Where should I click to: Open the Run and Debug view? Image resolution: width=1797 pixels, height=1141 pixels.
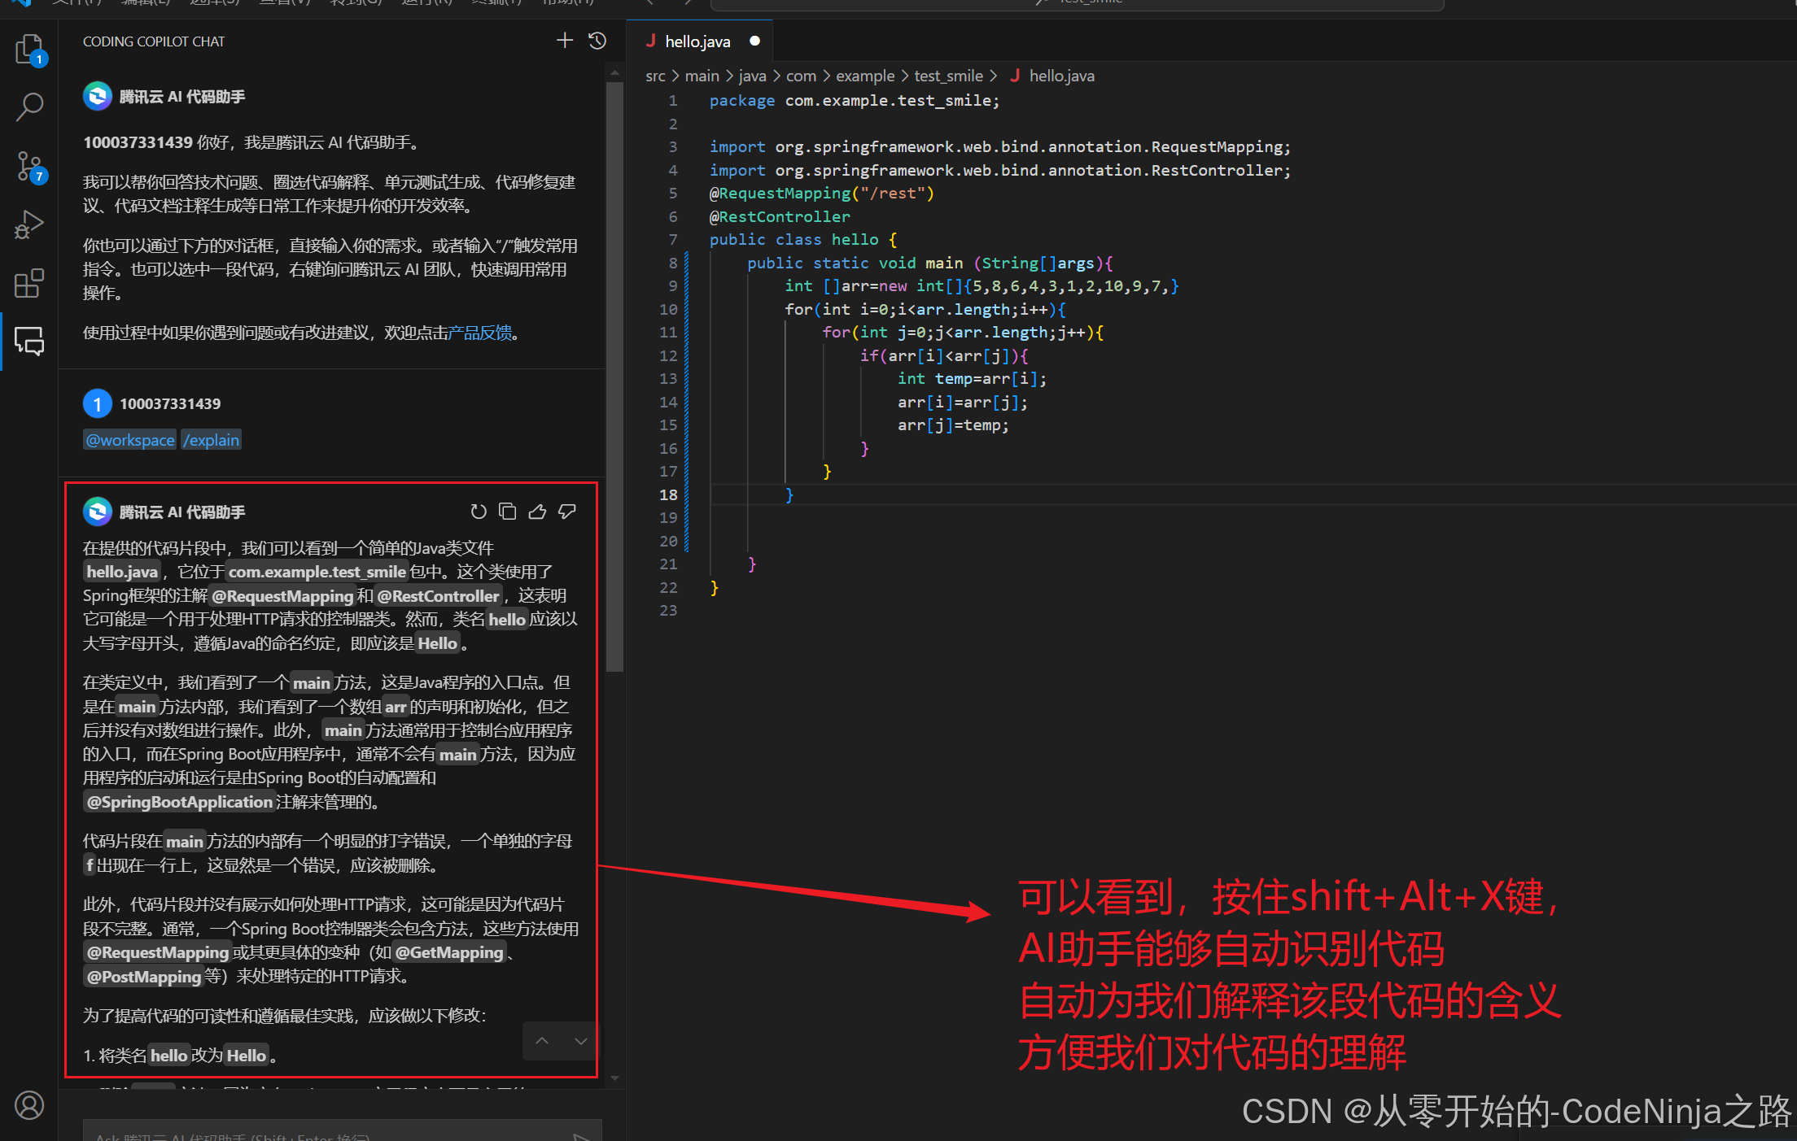(29, 225)
